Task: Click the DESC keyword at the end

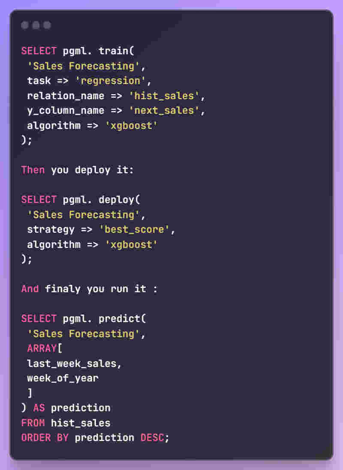Action: point(153,438)
